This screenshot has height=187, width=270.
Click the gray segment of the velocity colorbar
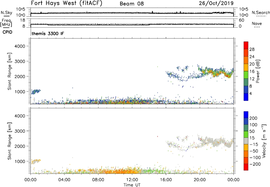(x=246, y=141)
